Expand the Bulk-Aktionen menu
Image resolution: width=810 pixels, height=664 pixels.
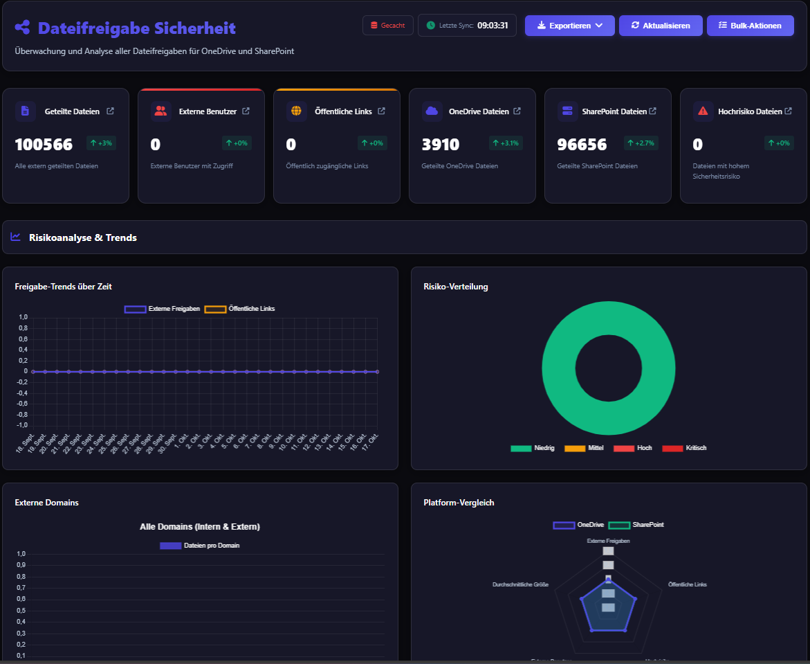pyautogui.click(x=750, y=26)
